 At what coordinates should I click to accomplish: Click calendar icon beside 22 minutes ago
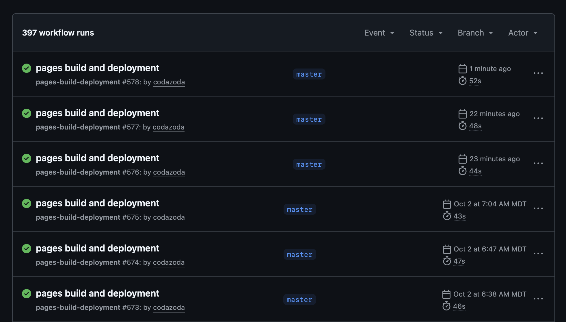462,114
